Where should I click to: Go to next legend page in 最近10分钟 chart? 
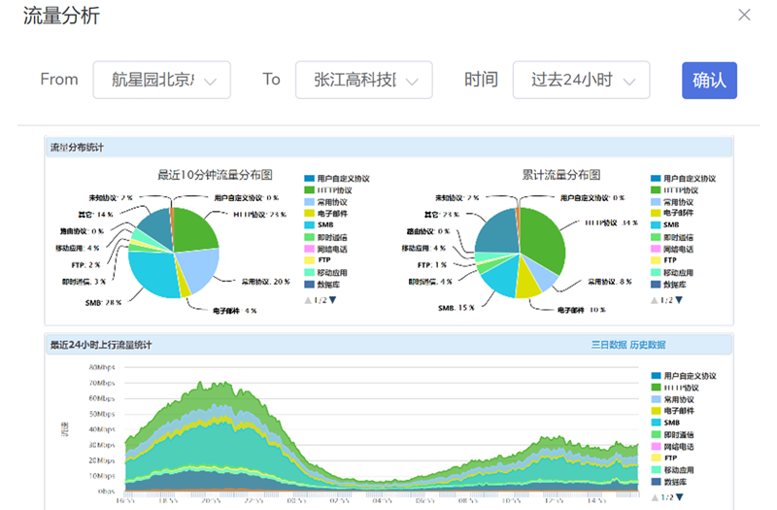[333, 300]
